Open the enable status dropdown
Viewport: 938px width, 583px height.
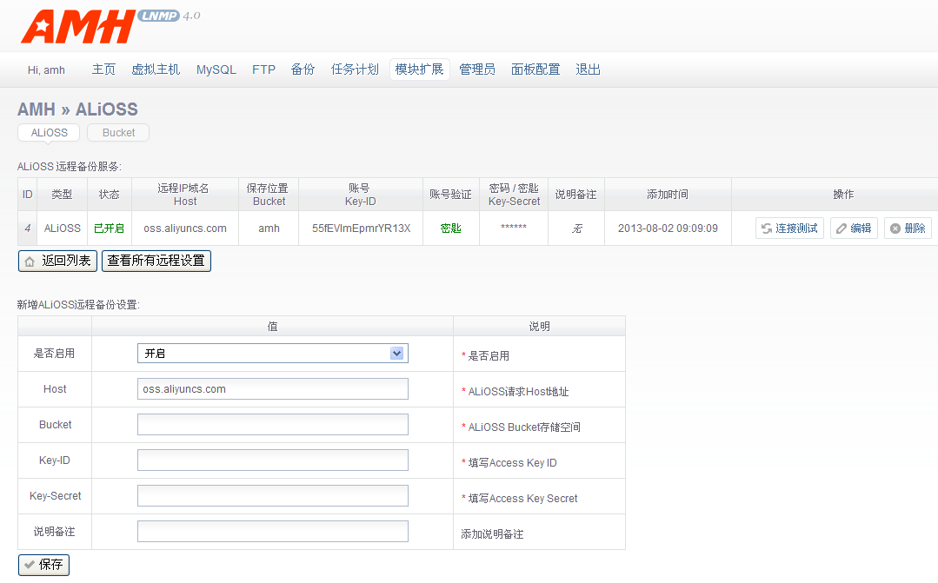272,354
